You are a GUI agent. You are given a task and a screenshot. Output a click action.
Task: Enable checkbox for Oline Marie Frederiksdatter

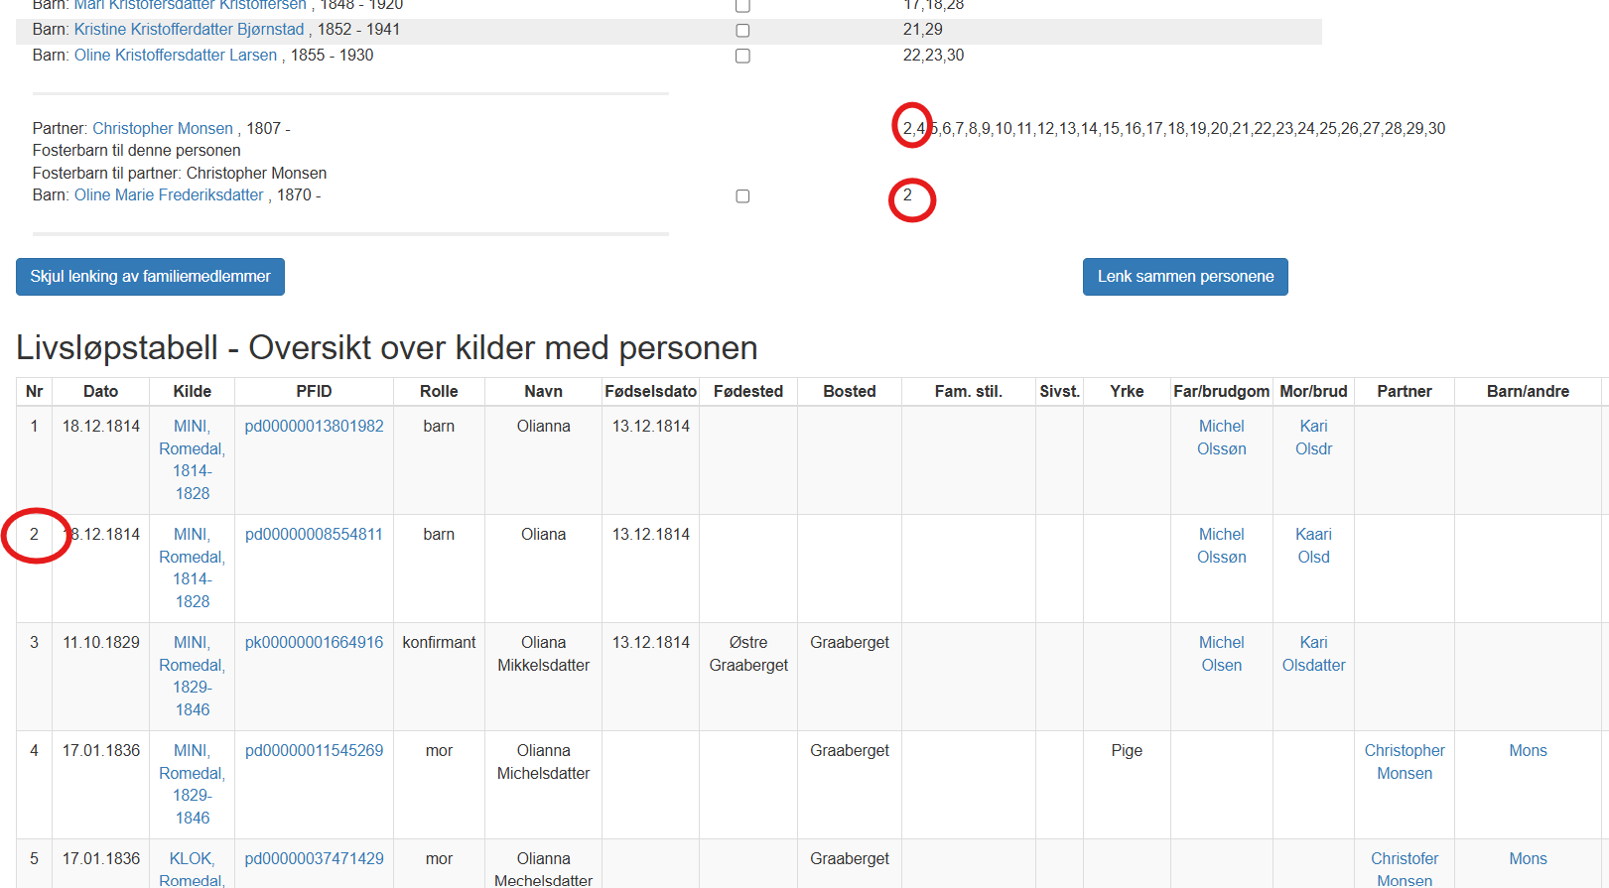pyautogui.click(x=742, y=196)
